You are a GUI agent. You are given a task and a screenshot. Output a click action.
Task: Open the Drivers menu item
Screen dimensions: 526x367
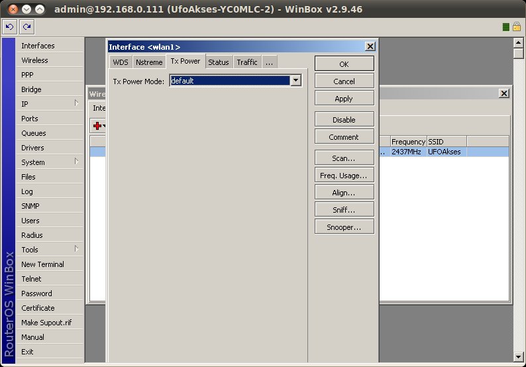(x=50, y=148)
